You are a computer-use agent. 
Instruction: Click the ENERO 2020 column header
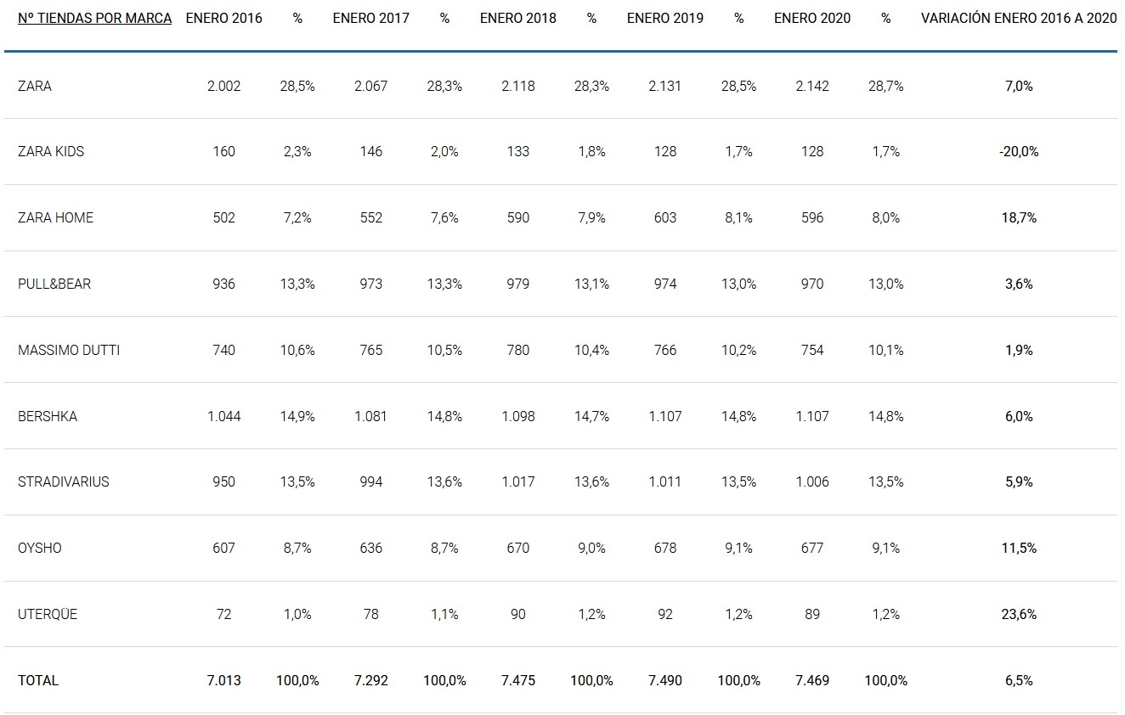[x=812, y=19]
